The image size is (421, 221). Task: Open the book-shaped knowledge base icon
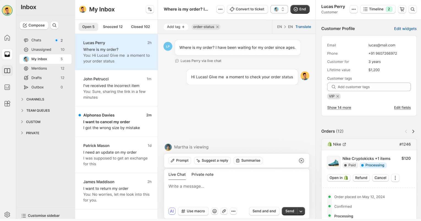coord(7,71)
